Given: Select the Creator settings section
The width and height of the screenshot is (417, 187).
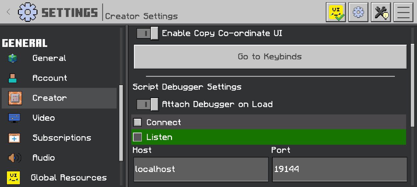Looking at the screenshot, I should pyautogui.click(x=50, y=98).
